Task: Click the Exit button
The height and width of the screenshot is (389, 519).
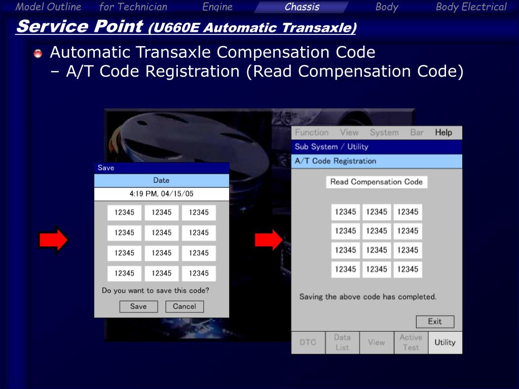Action: [435, 322]
